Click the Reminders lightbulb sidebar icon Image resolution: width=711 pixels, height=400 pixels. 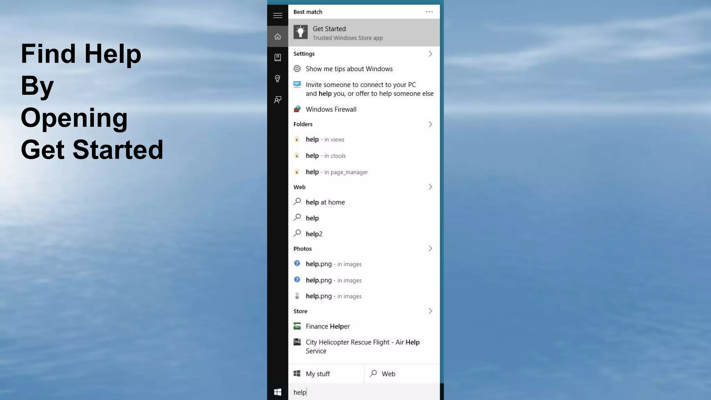(277, 79)
